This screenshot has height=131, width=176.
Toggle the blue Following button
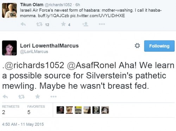click(159, 46)
